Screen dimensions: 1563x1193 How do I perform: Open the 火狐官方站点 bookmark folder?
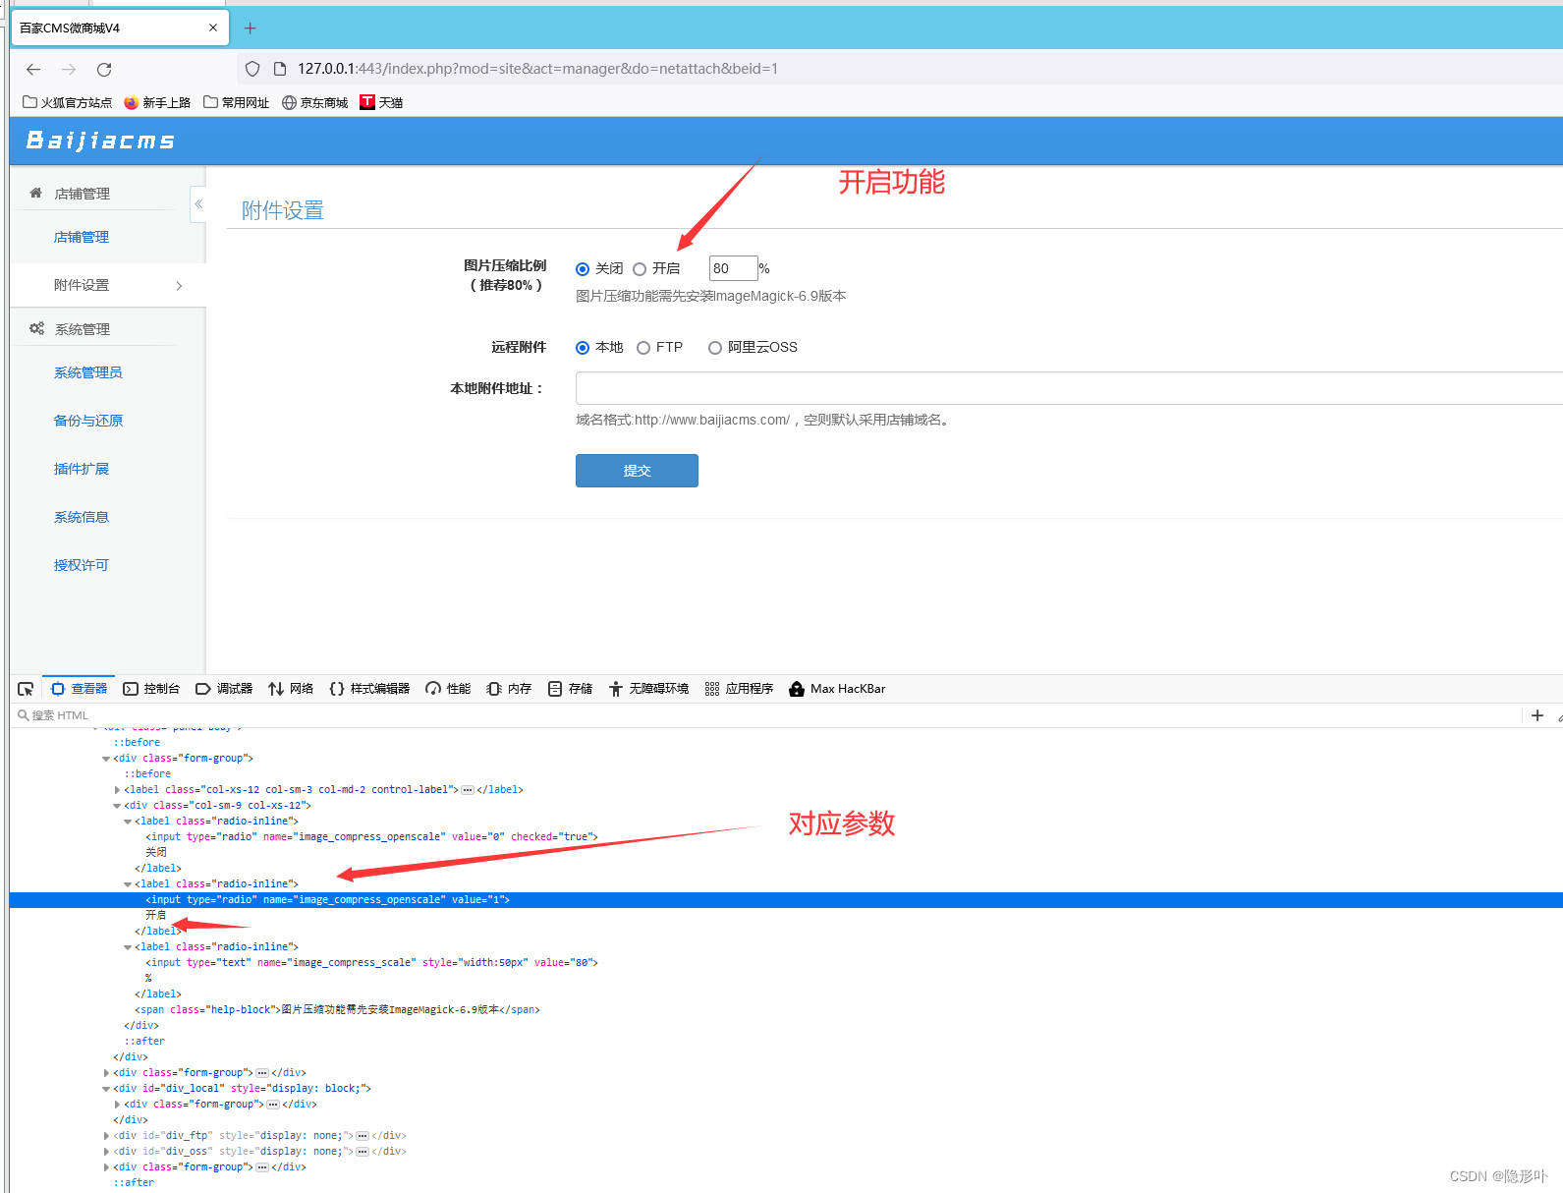[68, 102]
